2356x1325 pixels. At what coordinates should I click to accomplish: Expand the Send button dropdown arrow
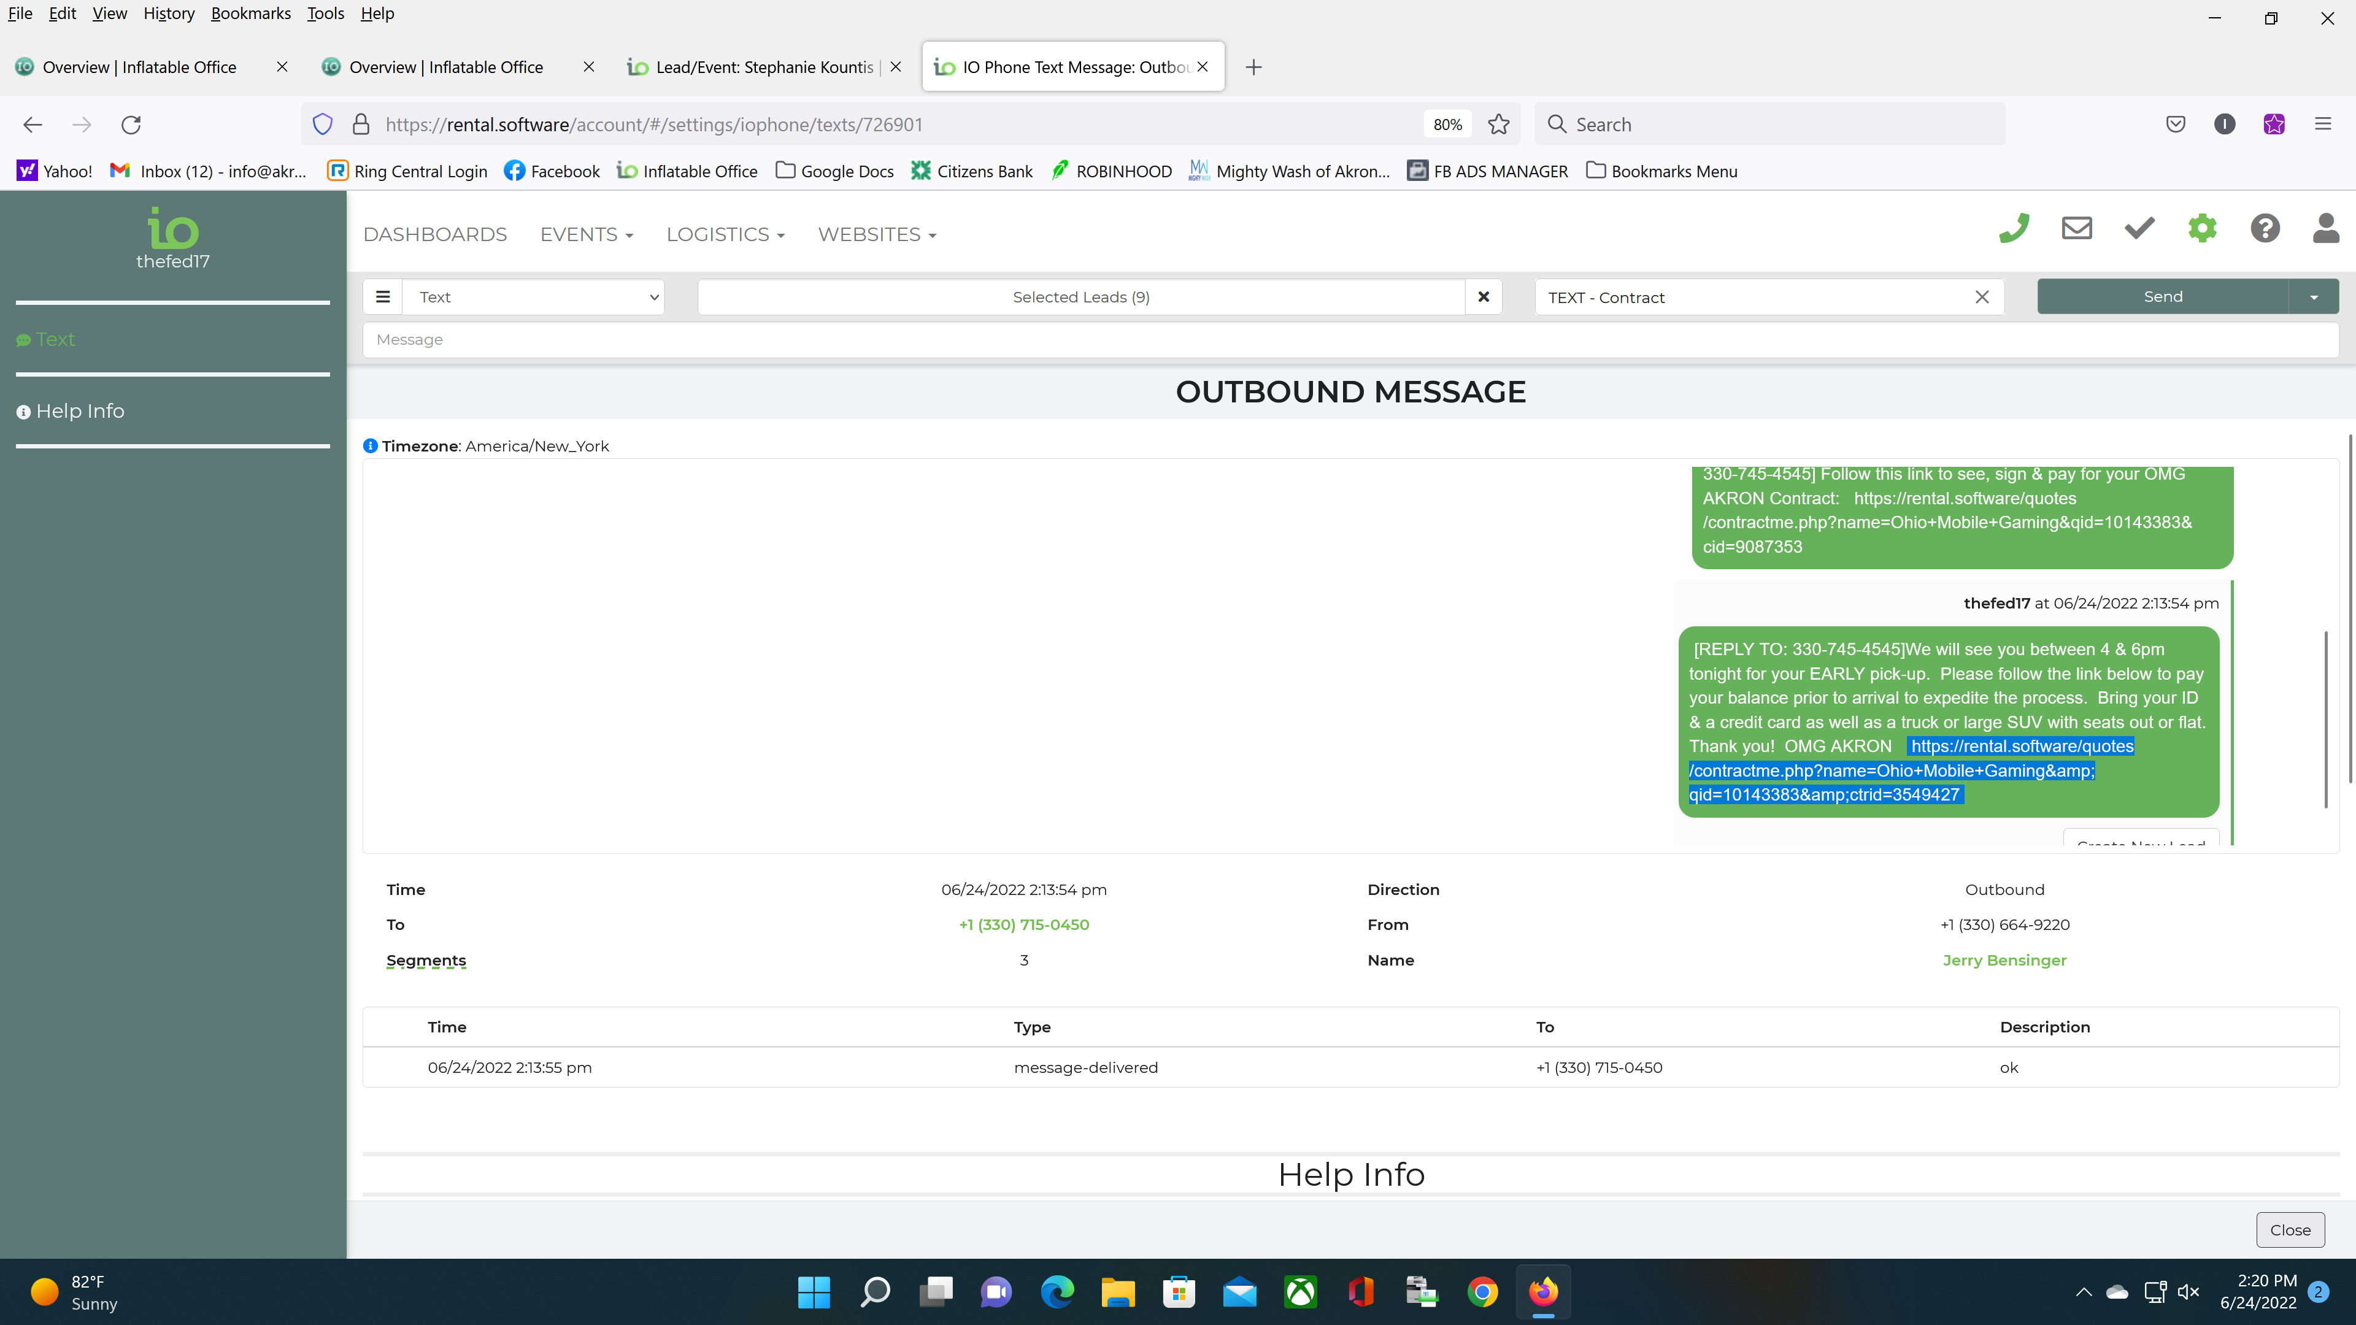tap(2314, 297)
